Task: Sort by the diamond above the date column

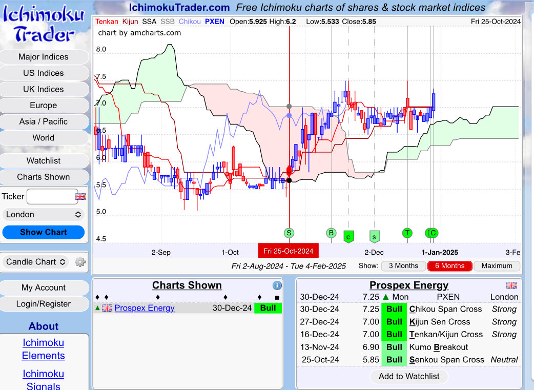Action: click(225, 297)
